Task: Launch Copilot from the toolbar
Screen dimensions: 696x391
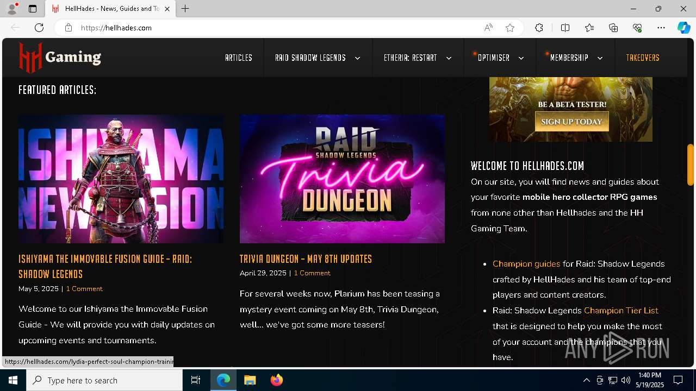Action: (683, 28)
